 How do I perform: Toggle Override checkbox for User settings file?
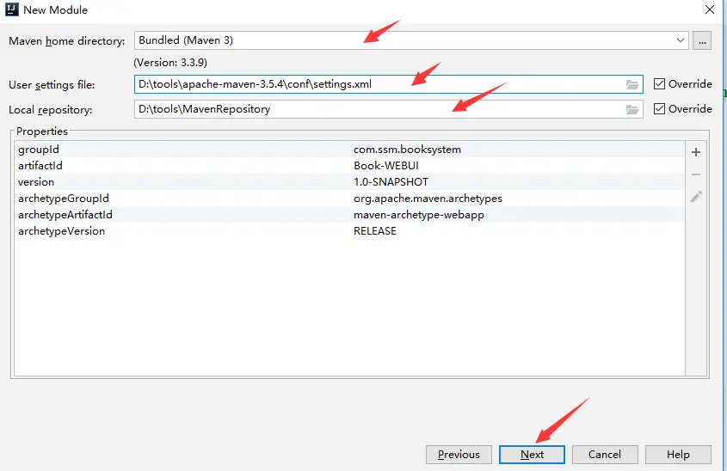(x=659, y=84)
